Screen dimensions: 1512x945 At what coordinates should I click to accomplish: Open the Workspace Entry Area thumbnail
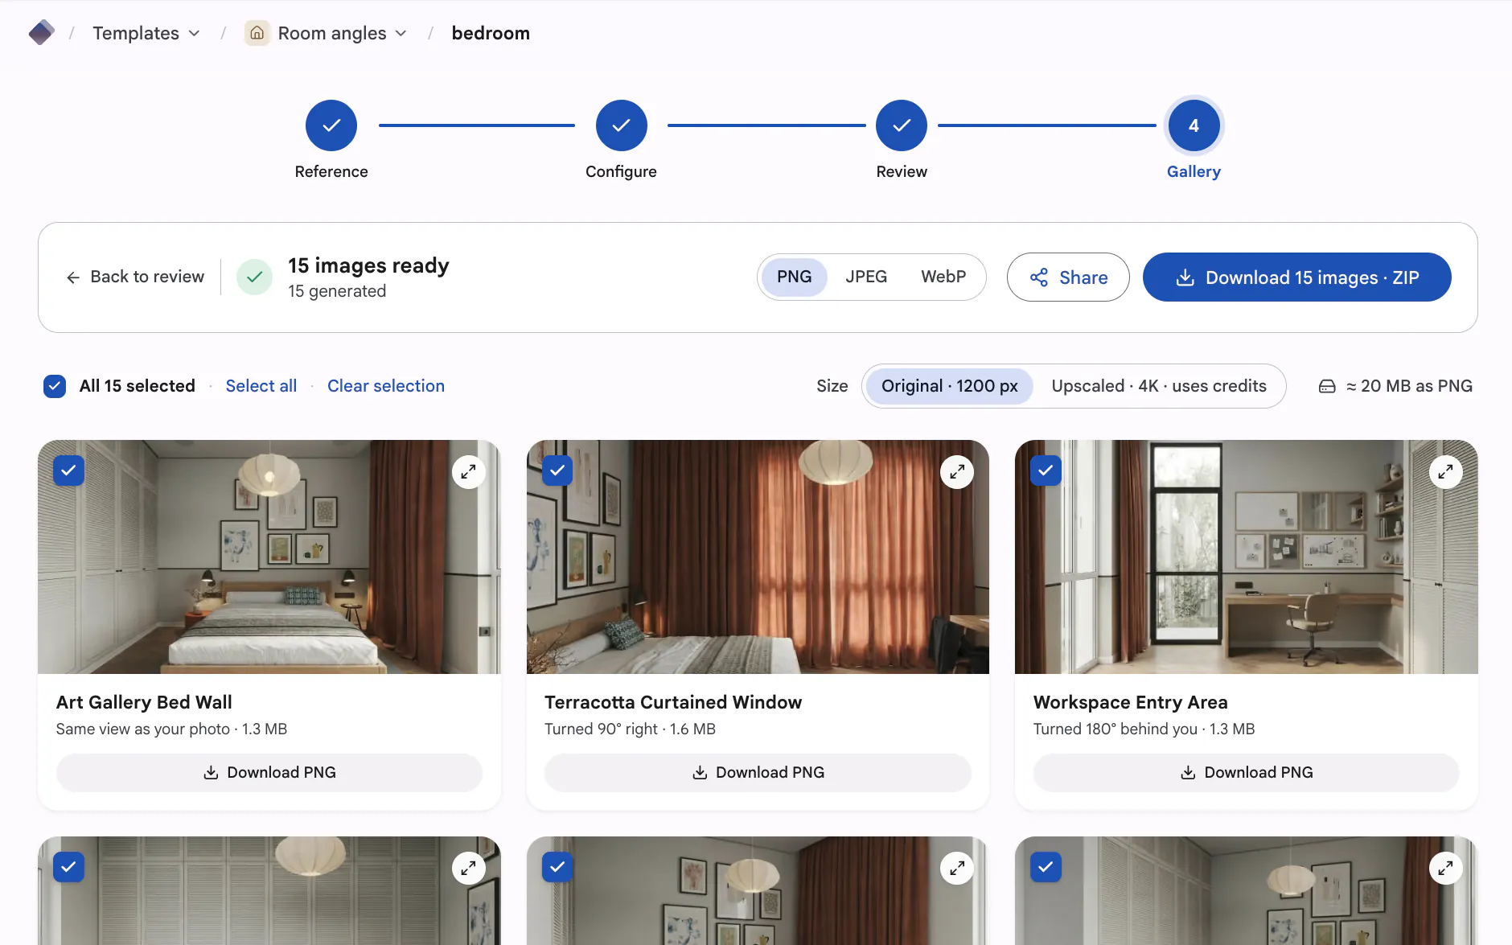pyautogui.click(x=1246, y=557)
